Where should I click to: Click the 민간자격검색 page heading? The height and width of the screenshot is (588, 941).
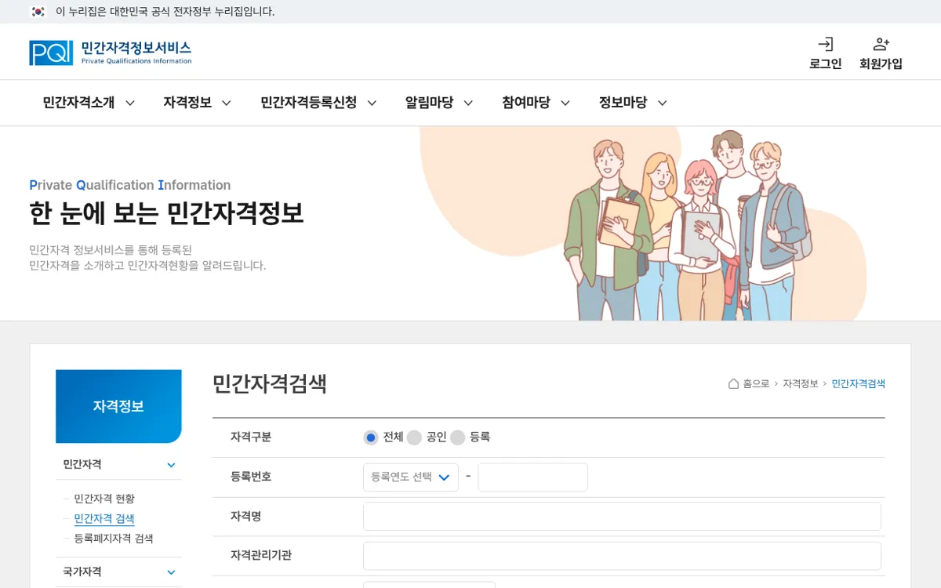(x=270, y=384)
